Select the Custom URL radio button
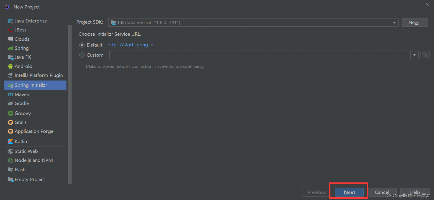The height and width of the screenshot is (200, 434). (x=82, y=55)
